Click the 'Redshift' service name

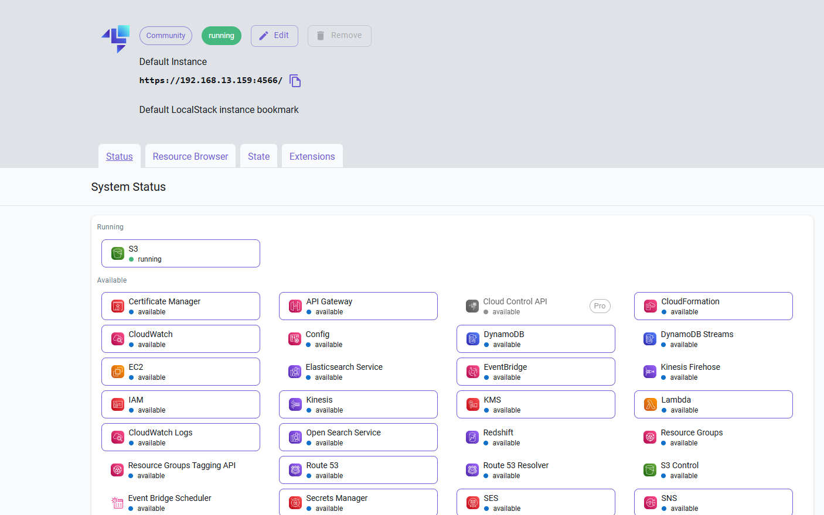(498, 432)
